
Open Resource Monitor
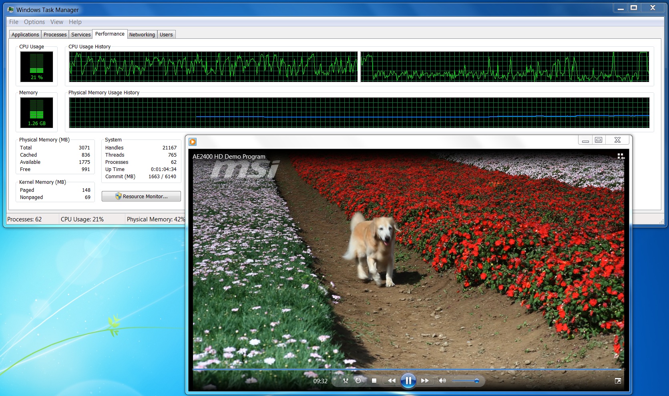pyautogui.click(x=141, y=196)
